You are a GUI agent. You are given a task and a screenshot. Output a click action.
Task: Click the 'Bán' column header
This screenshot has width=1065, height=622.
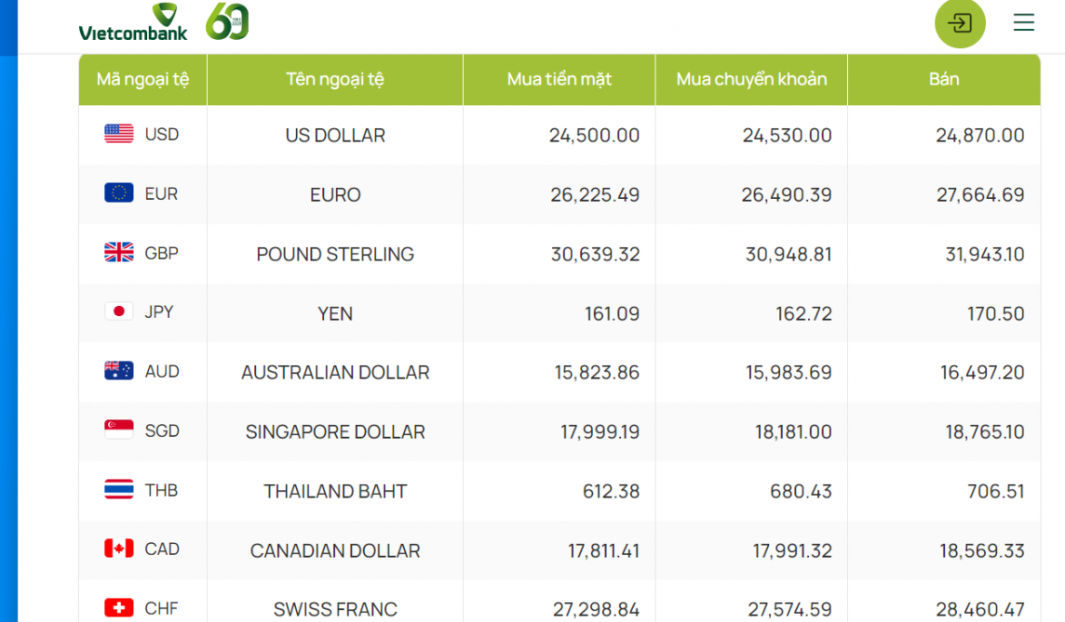pyautogui.click(x=944, y=79)
